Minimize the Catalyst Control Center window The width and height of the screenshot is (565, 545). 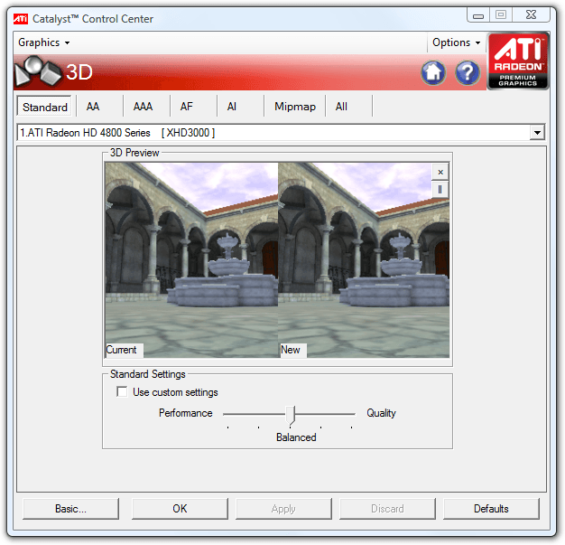478,15
